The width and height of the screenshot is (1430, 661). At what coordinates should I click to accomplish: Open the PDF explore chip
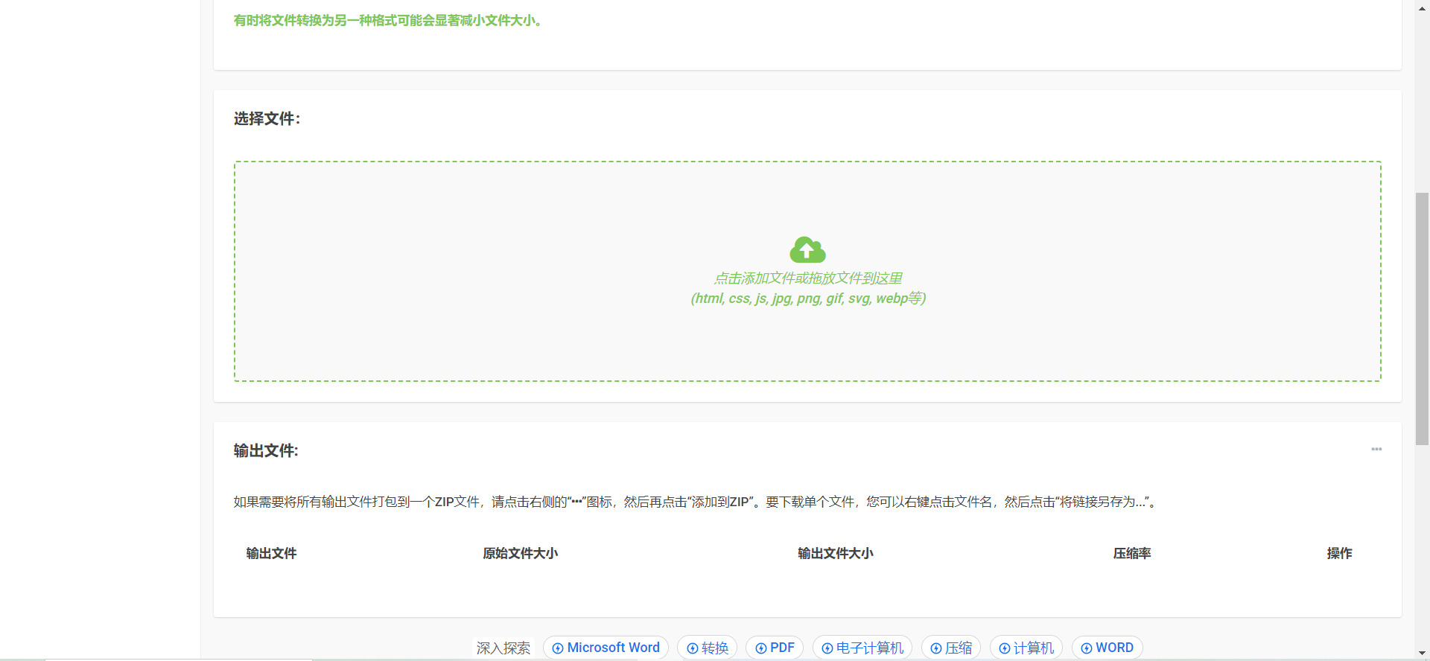pos(775,648)
